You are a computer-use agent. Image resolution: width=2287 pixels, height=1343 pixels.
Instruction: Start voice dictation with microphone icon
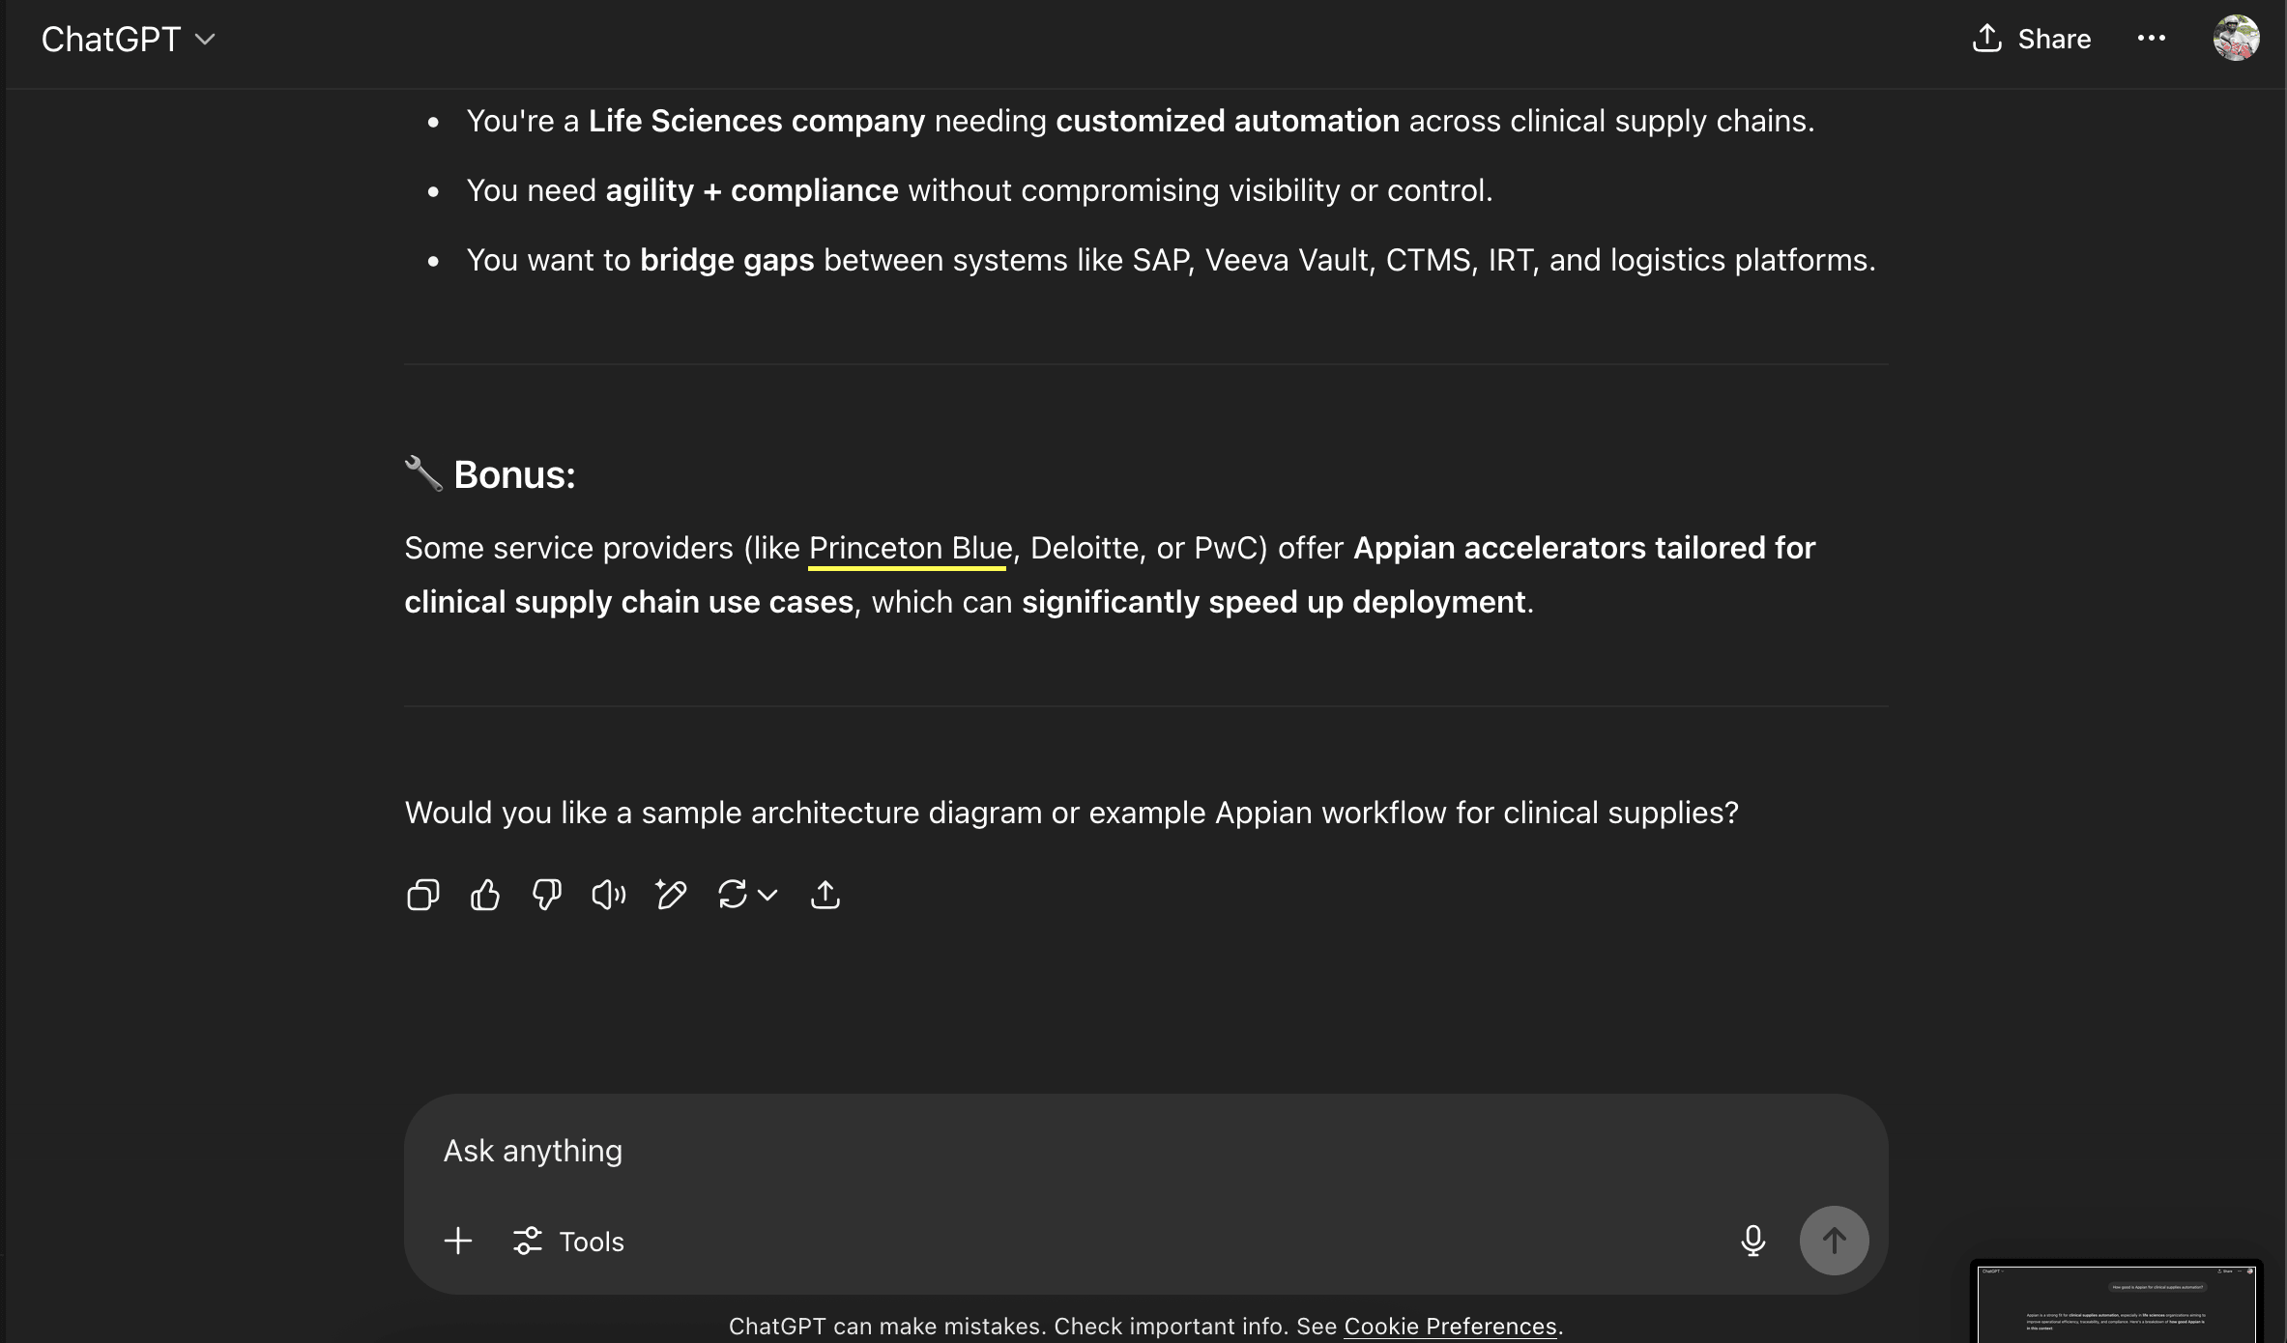coord(1753,1241)
